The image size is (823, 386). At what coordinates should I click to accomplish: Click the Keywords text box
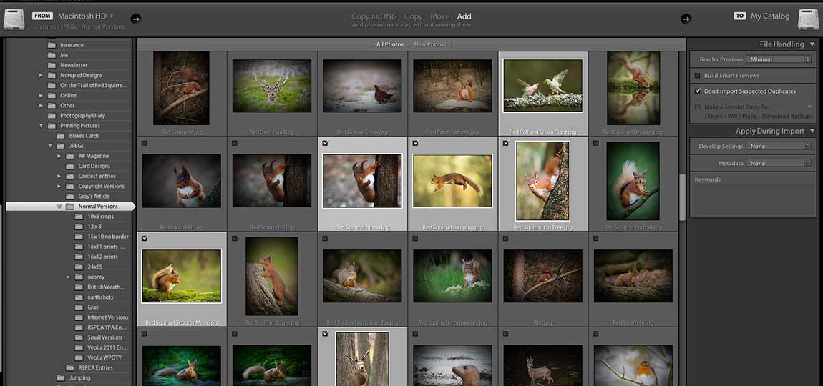pyautogui.click(x=751, y=200)
